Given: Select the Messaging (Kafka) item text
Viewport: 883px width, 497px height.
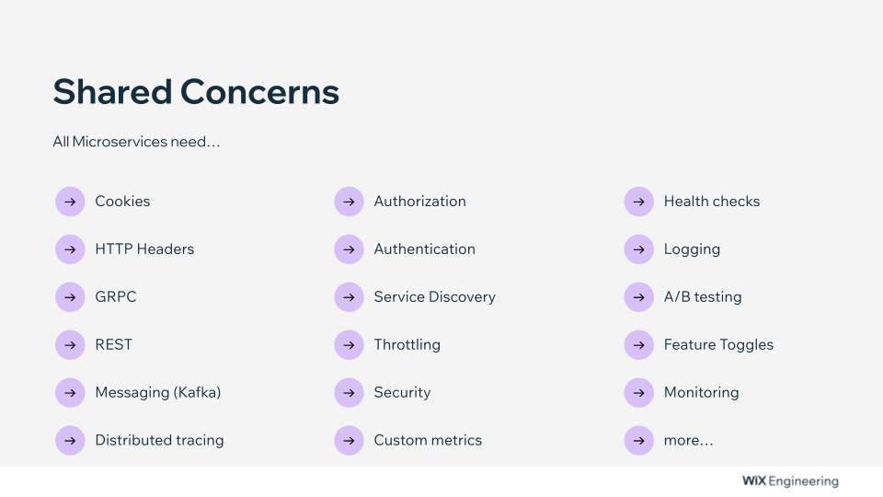Looking at the screenshot, I should pyautogui.click(x=157, y=393).
